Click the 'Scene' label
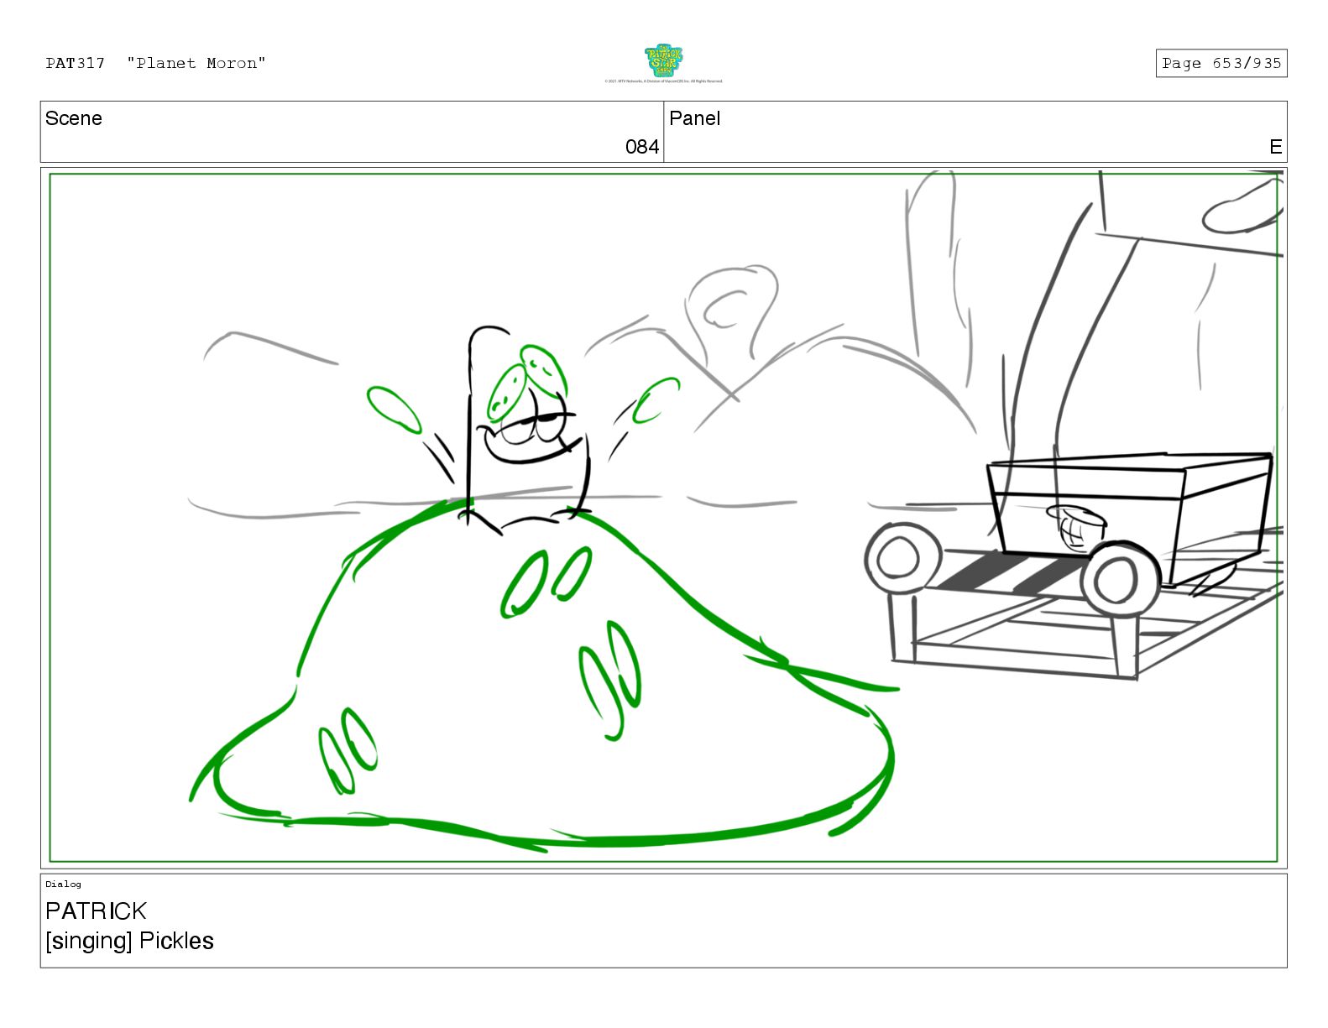This screenshot has width=1328, height=1028. click(x=74, y=118)
